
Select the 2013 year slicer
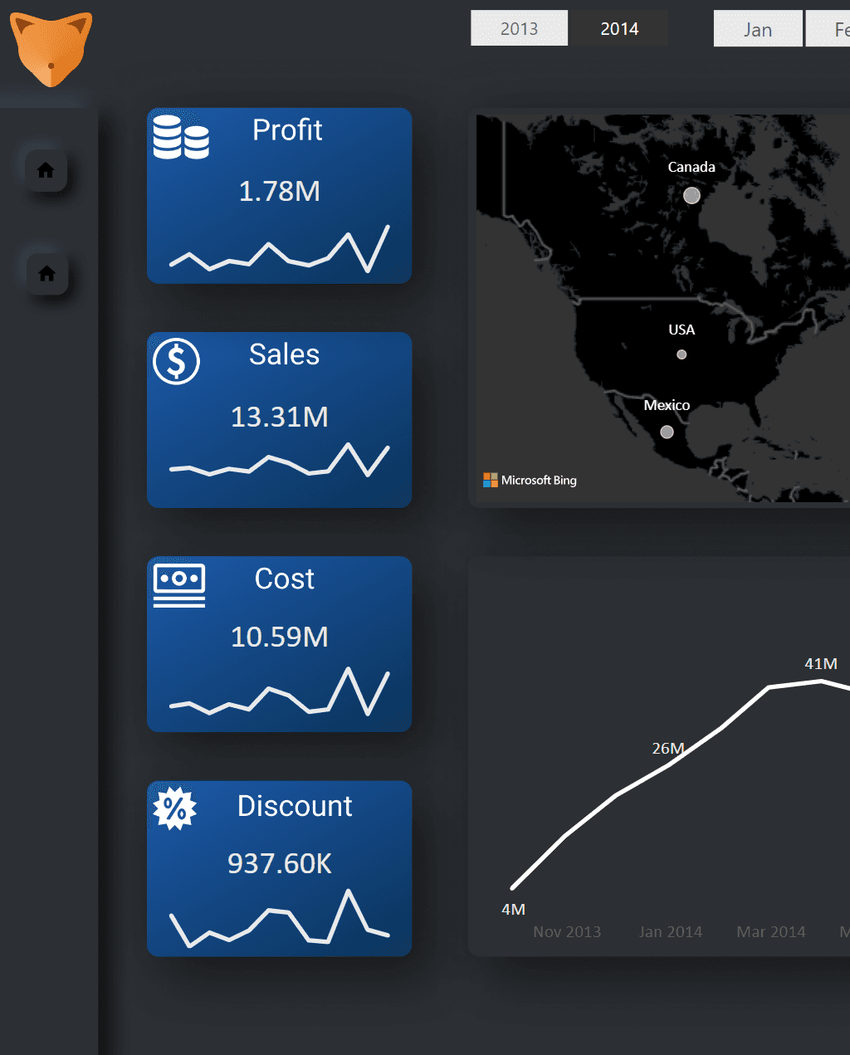[x=519, y=28]
